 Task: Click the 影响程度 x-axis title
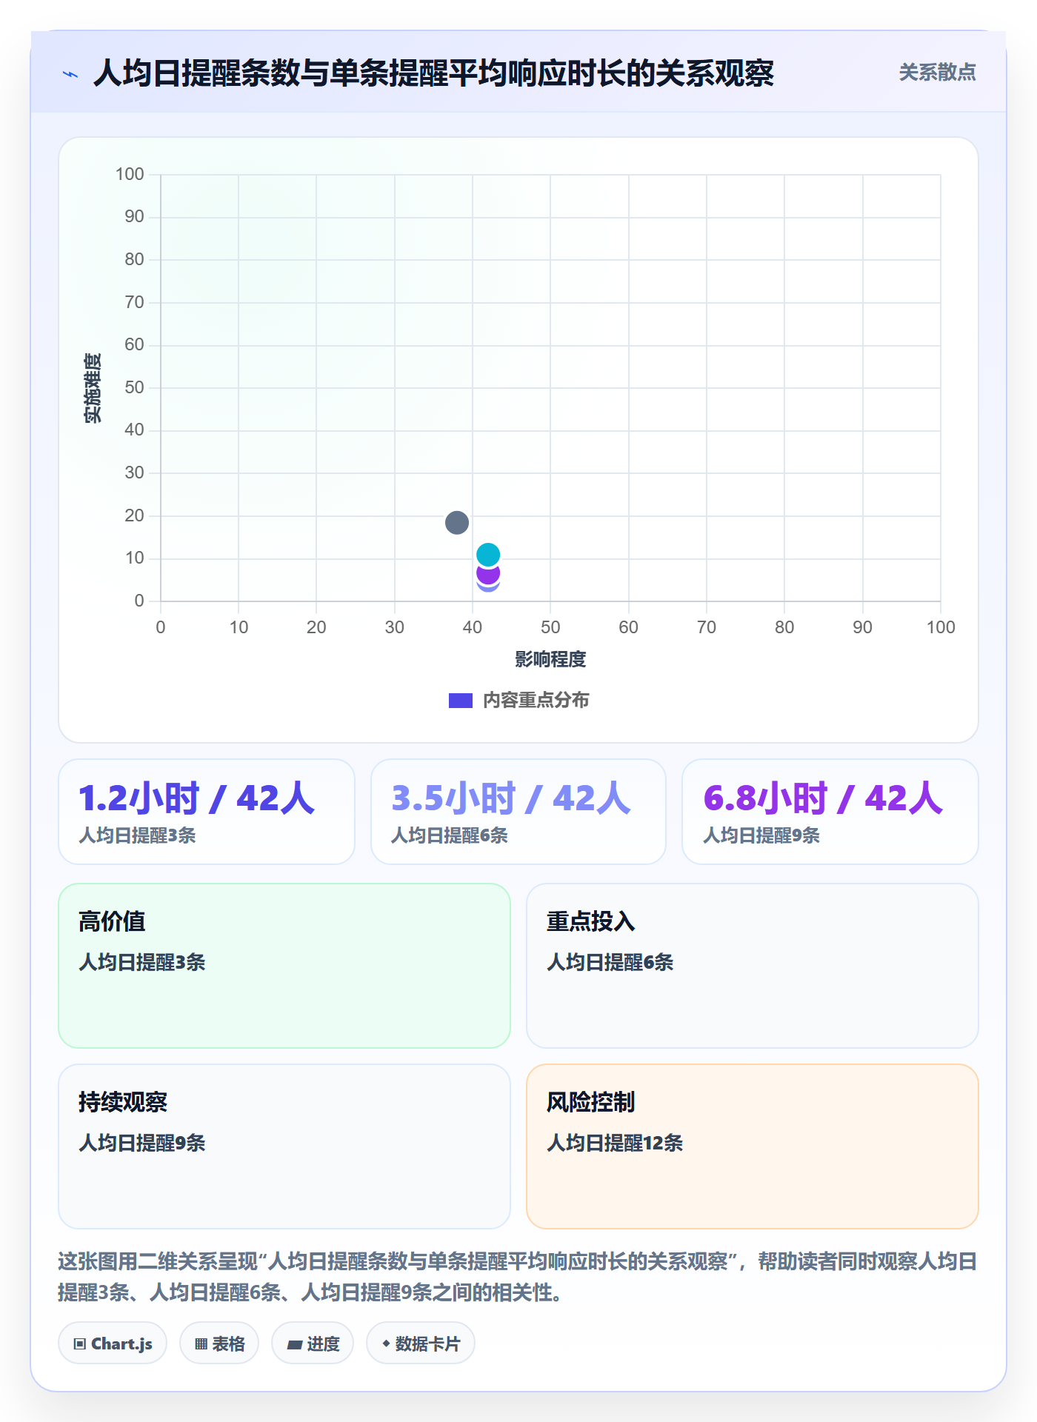pos(550,659)
